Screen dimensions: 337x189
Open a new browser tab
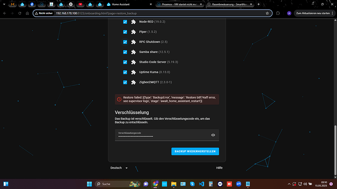[258, 4]
